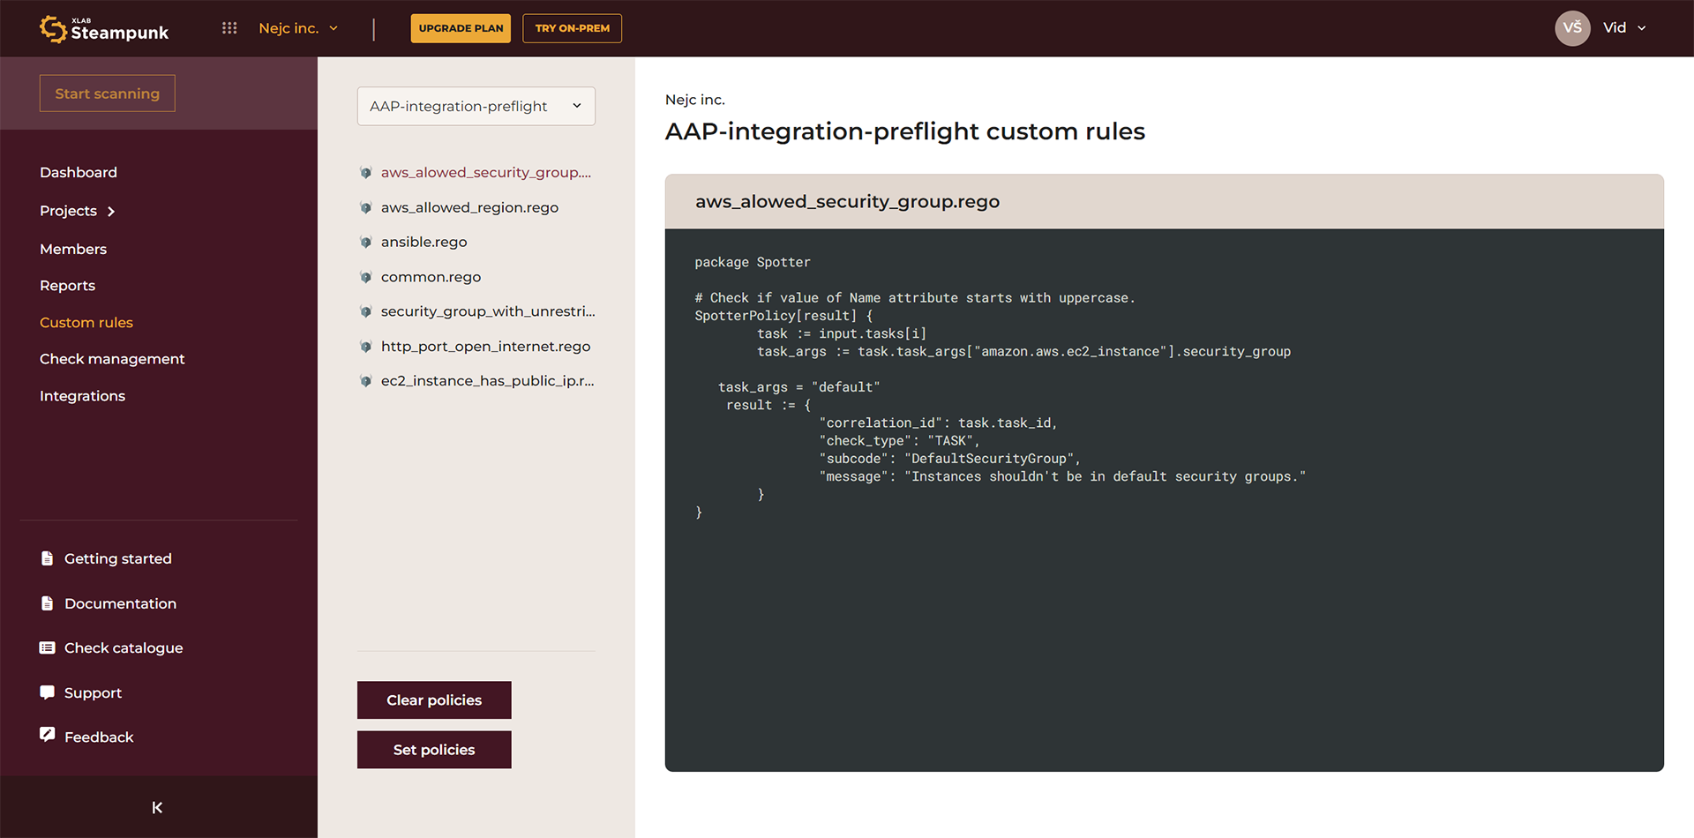This screenshot has height=838, width=1694.
Task: Click the policy icon beside ansible.rego
Action: coord(366,242)
